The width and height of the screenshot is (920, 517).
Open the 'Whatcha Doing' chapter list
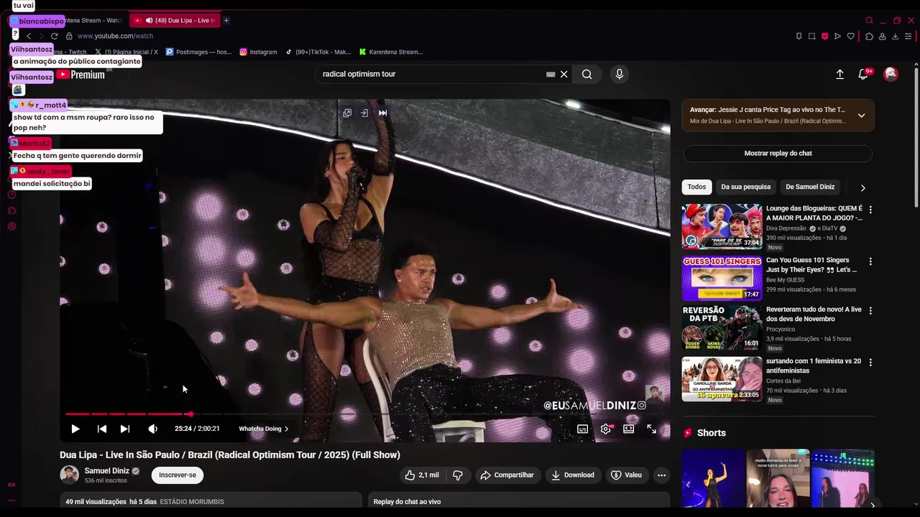point(263,429)
